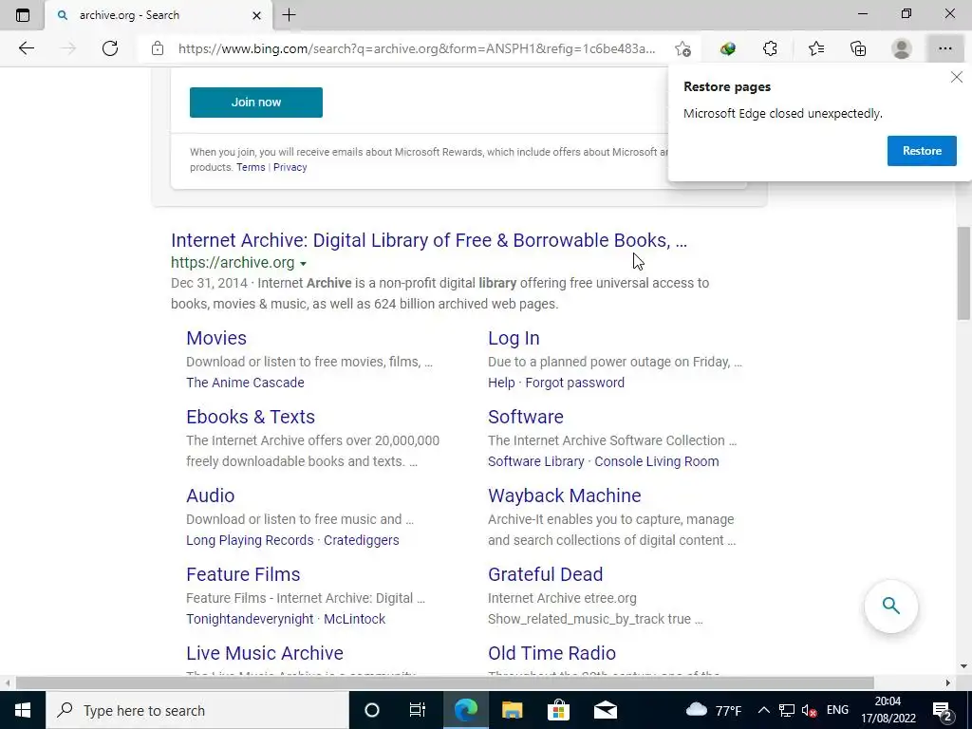Open the 77°F weather widget
The height and width of the screenshot is (729, 972).
pyautogui.click(x=714, y=710)
